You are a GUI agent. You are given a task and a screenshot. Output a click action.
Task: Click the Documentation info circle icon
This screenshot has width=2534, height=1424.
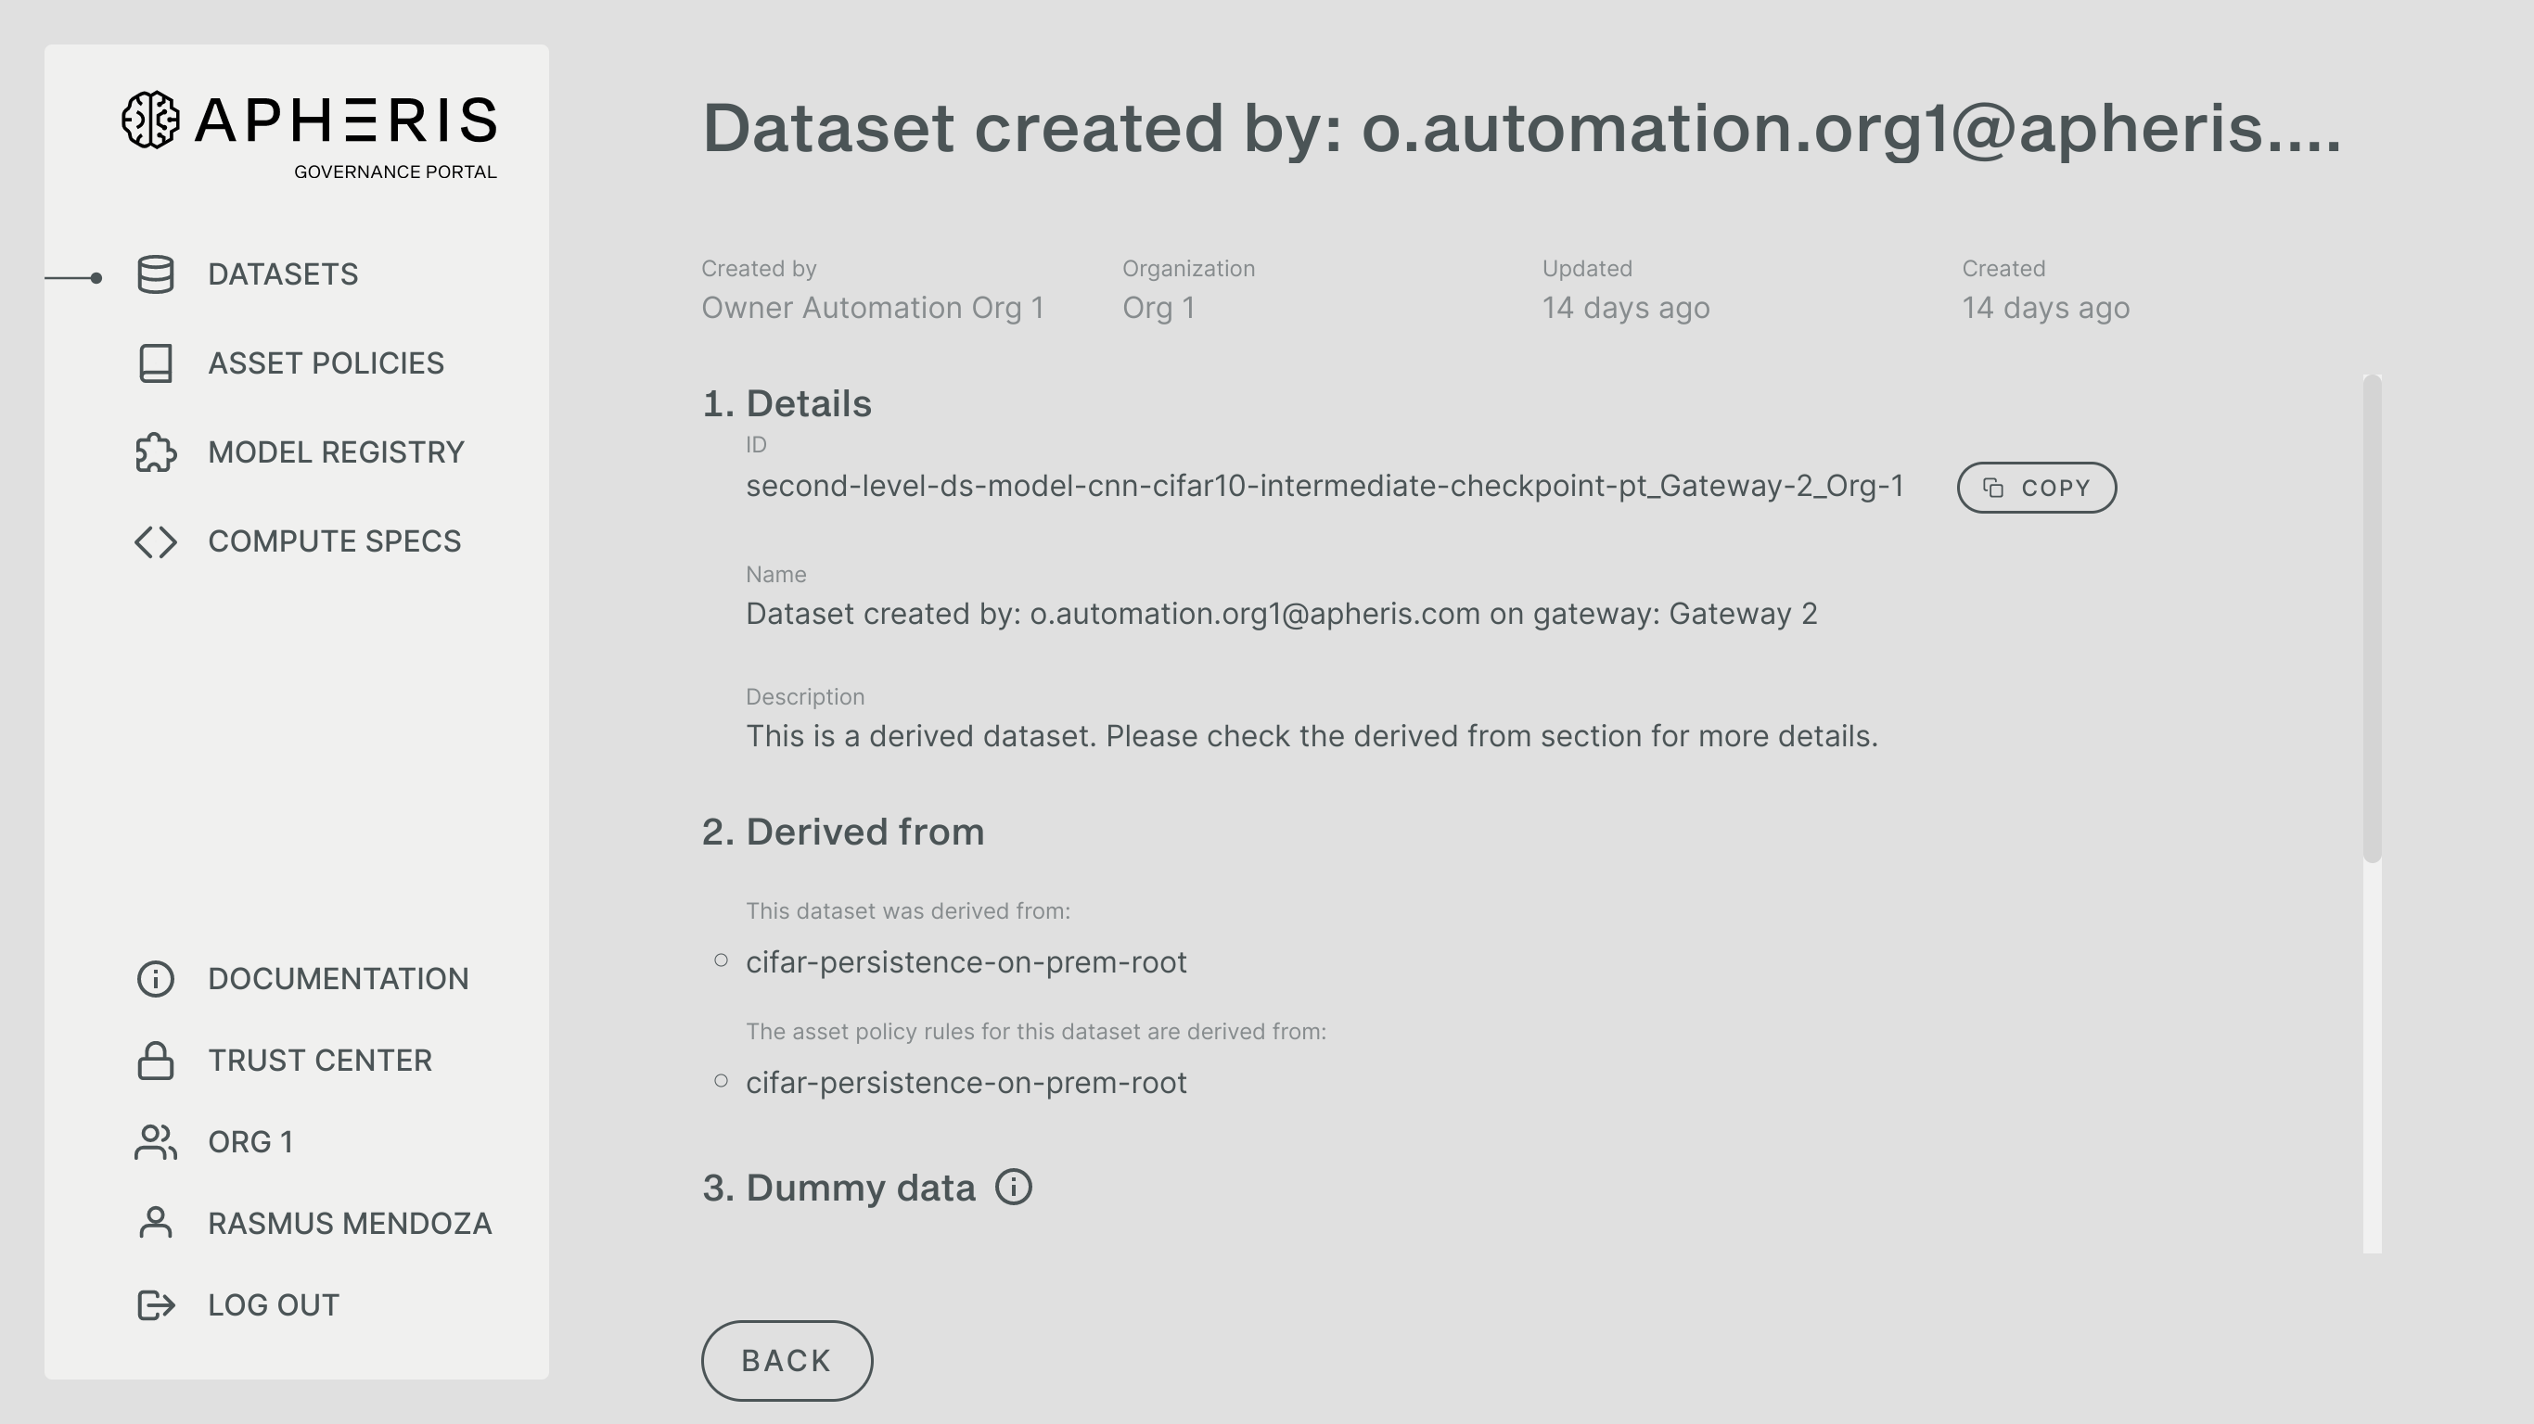coord(156,978)
